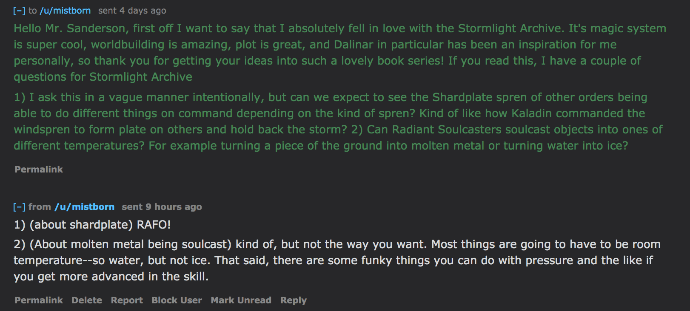Viewport: 690px width, 311px height.
Task: Mark the reply as Unread
Action: (241, 300)
